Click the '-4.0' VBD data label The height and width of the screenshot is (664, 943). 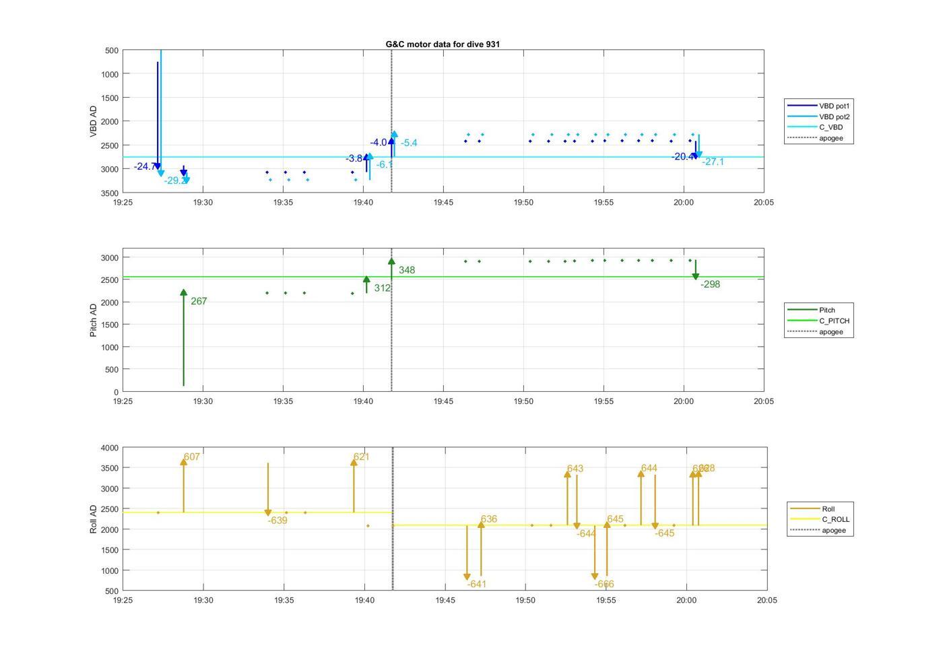point(379,142)
